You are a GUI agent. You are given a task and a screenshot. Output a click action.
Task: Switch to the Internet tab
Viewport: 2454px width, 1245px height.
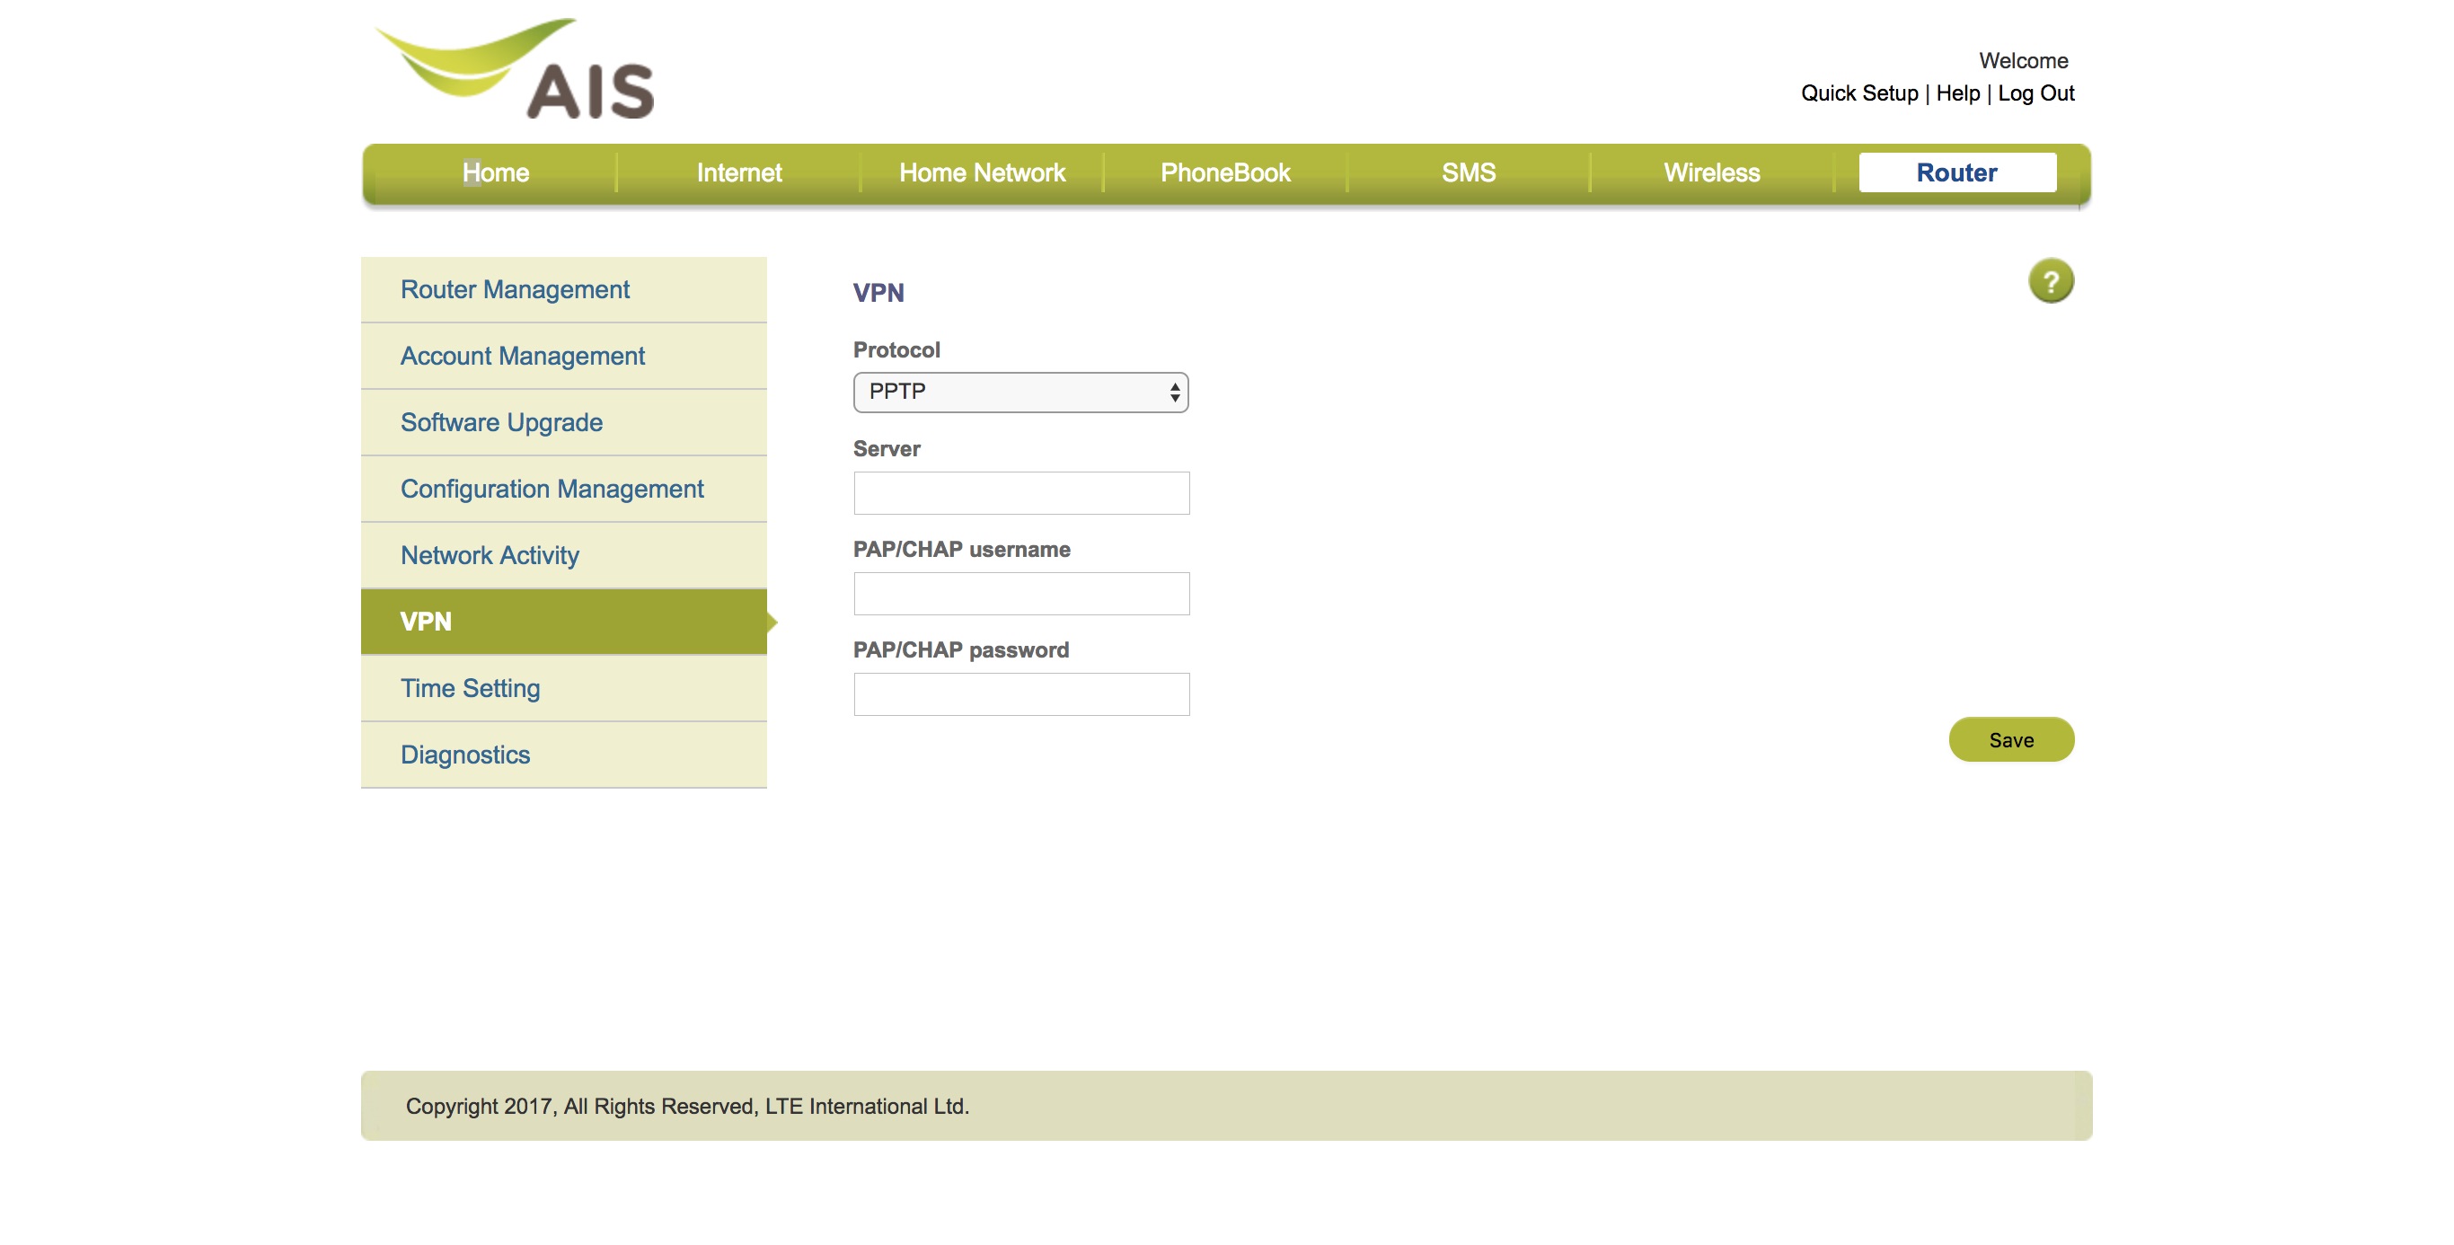(738, 172)
